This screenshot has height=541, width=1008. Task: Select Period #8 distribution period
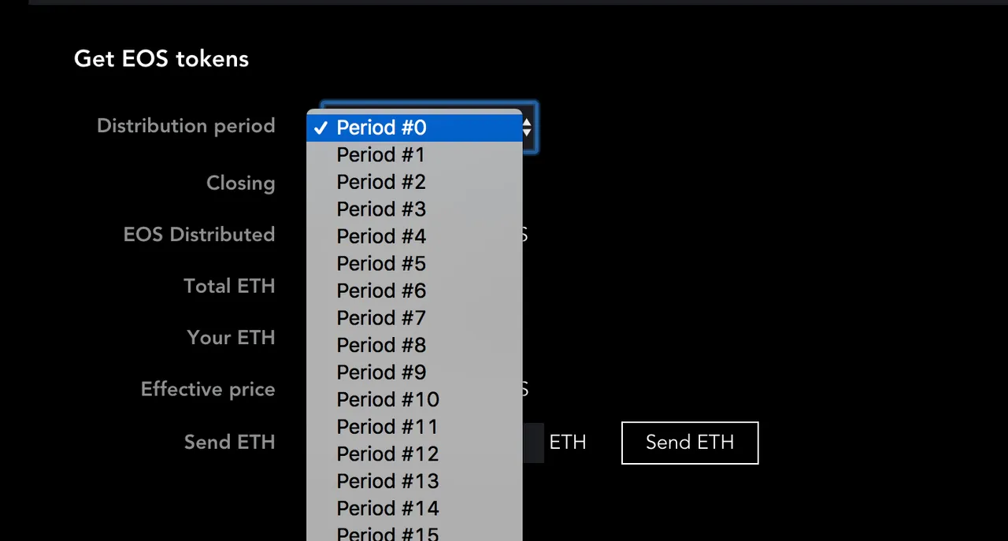click(381, 345)
